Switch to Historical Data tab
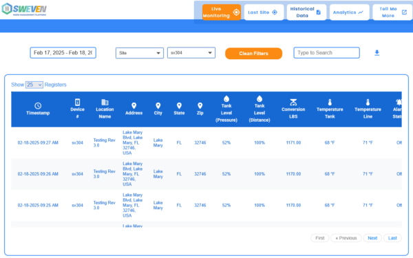Viewport: 413px width, 258px height. (306, 12)
